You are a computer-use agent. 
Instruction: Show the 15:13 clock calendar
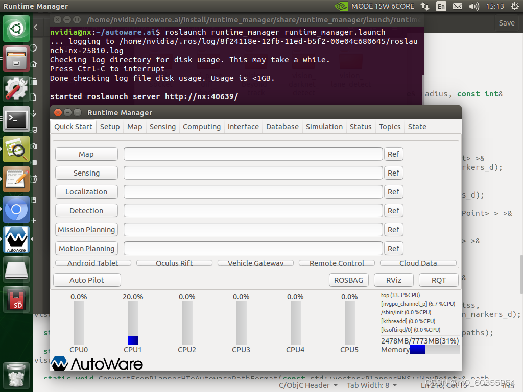coord(494,6)
